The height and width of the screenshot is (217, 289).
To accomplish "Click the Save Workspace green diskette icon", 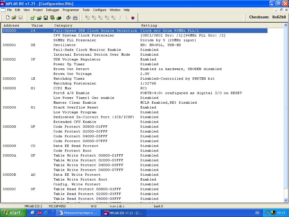I will (46, 18).
